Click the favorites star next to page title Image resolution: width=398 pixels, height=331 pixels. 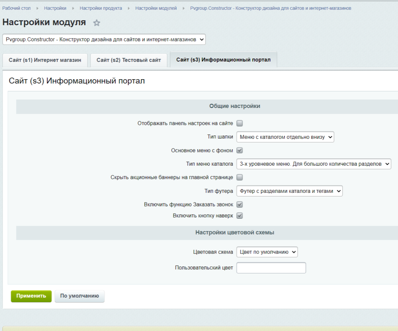(x=97, y=23)
